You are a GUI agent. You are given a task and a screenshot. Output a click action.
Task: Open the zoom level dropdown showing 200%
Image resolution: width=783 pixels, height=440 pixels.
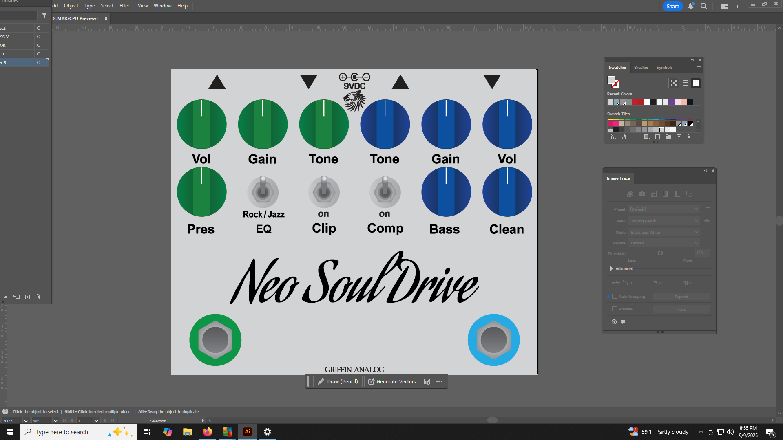click(x=26, y=421)
